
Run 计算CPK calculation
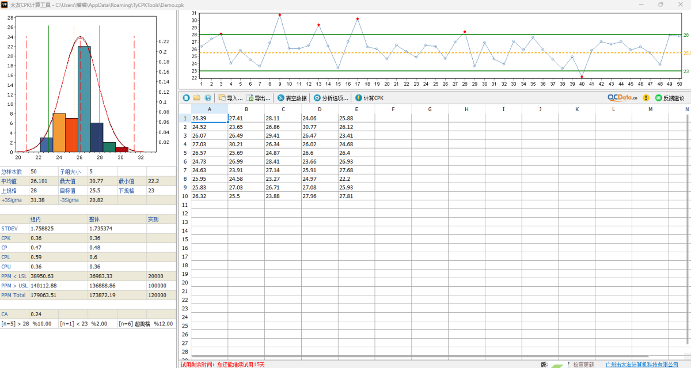coord(369,98)
